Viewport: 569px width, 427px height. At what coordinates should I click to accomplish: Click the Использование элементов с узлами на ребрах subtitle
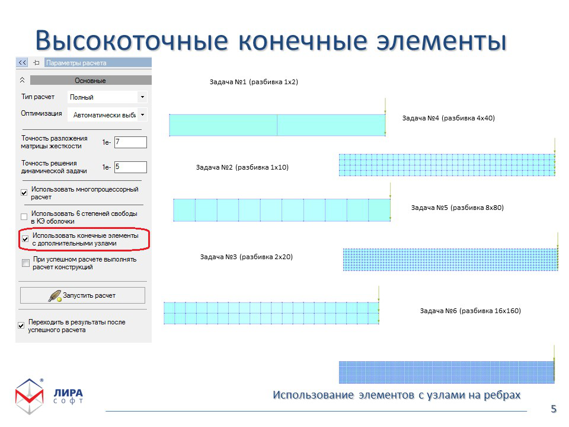coord(397,395)
